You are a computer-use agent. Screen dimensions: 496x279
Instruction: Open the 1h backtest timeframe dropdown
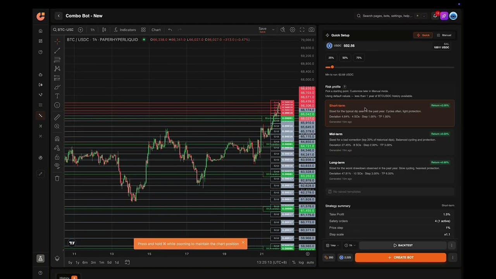350,245
